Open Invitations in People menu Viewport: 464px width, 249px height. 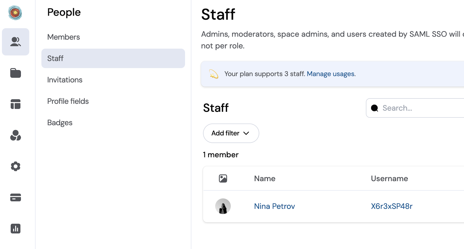(65, 80)
